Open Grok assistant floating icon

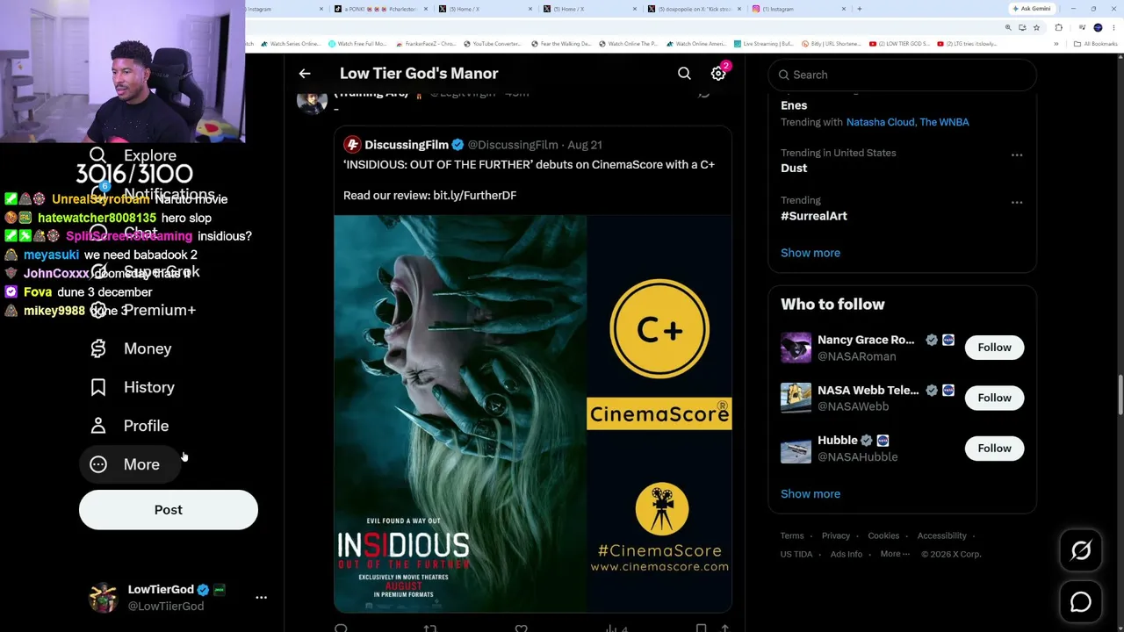1081,550
